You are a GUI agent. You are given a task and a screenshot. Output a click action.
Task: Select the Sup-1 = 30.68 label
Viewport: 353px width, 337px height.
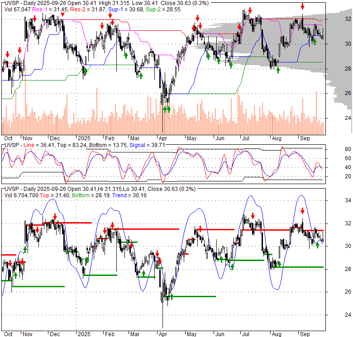(126, 9)
